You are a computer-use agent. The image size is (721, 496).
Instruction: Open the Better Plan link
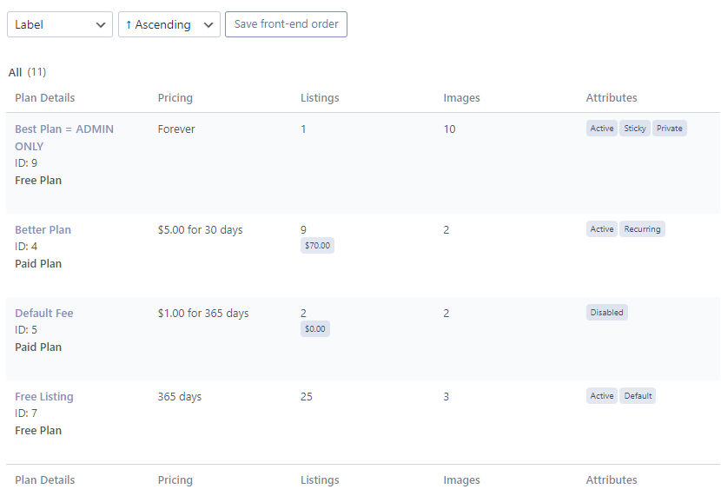[x=43, y=230]
